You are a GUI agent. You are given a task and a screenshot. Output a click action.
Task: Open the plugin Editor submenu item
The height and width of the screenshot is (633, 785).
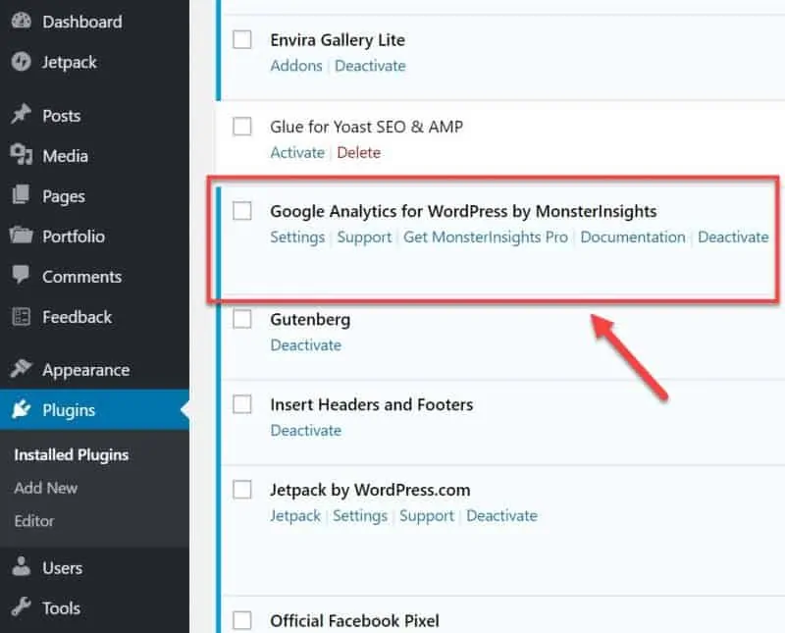(x=34, y=521)
